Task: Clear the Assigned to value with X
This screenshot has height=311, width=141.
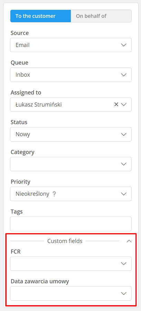Action: [x=116, y=104]
